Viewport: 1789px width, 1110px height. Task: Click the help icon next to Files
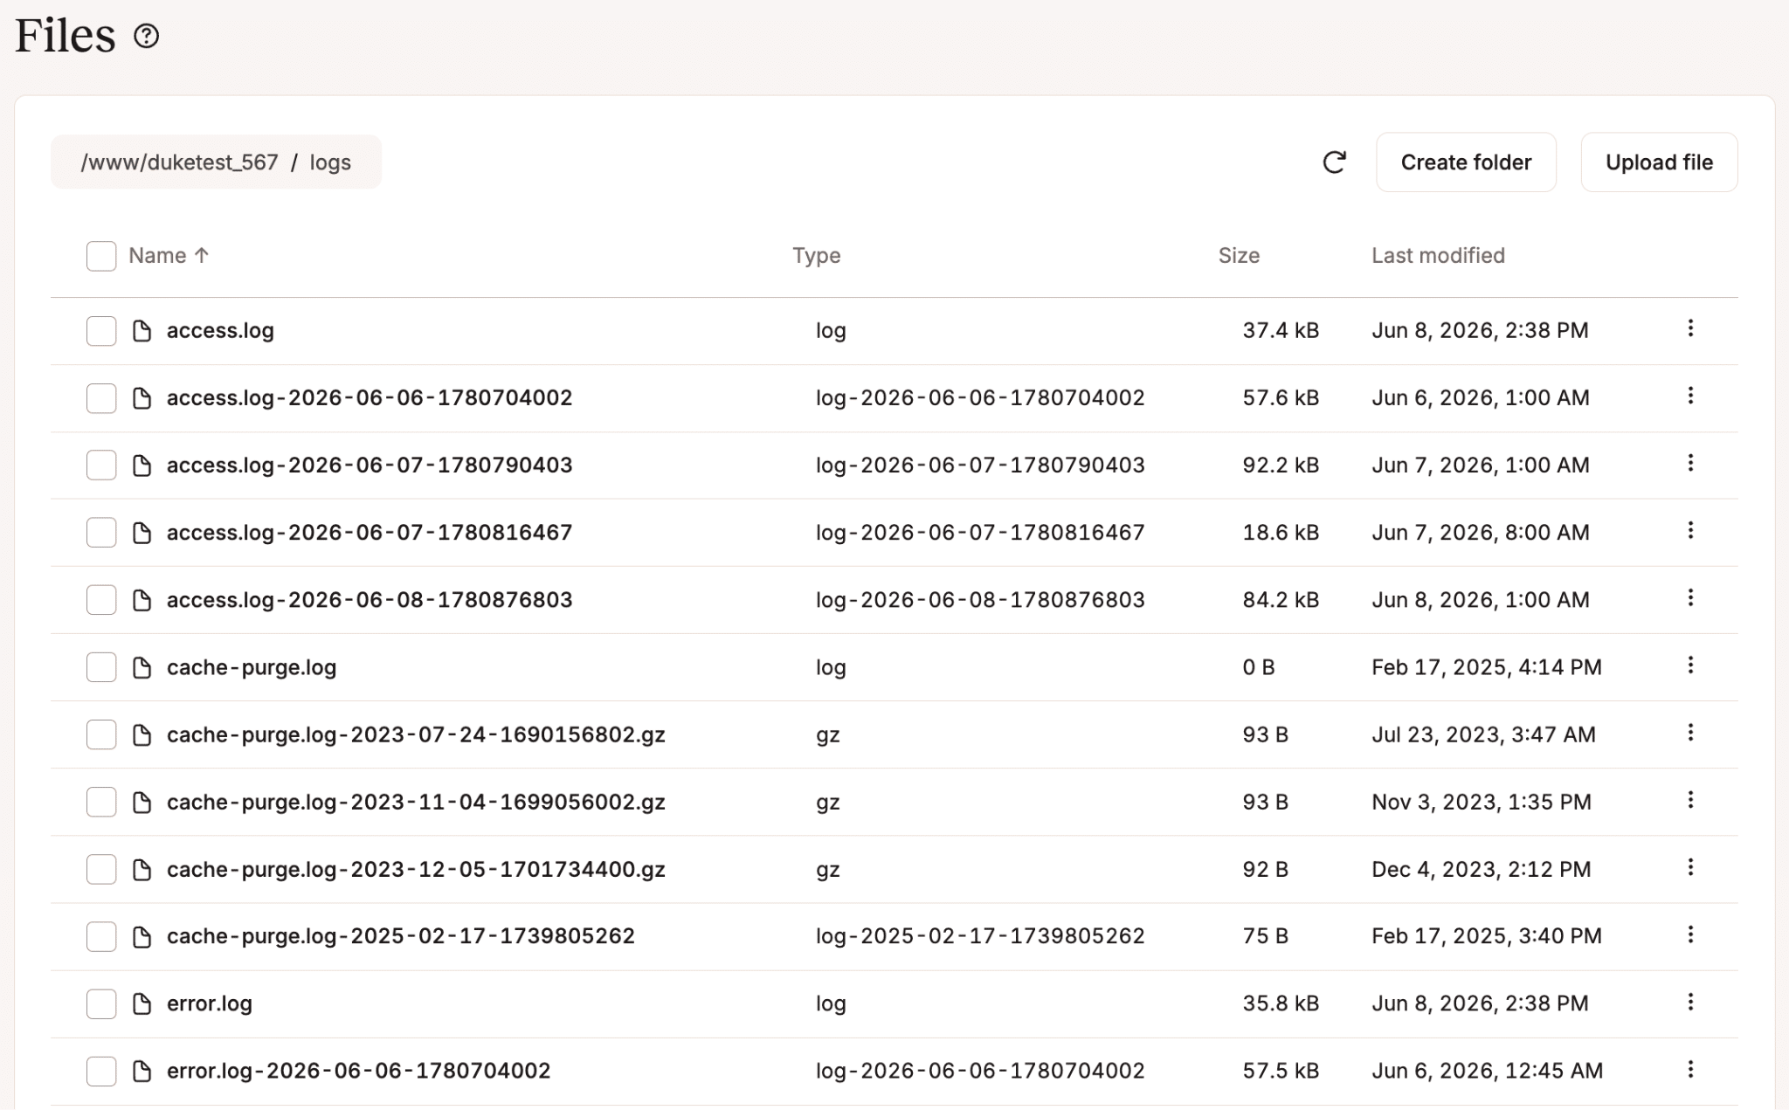147,36
